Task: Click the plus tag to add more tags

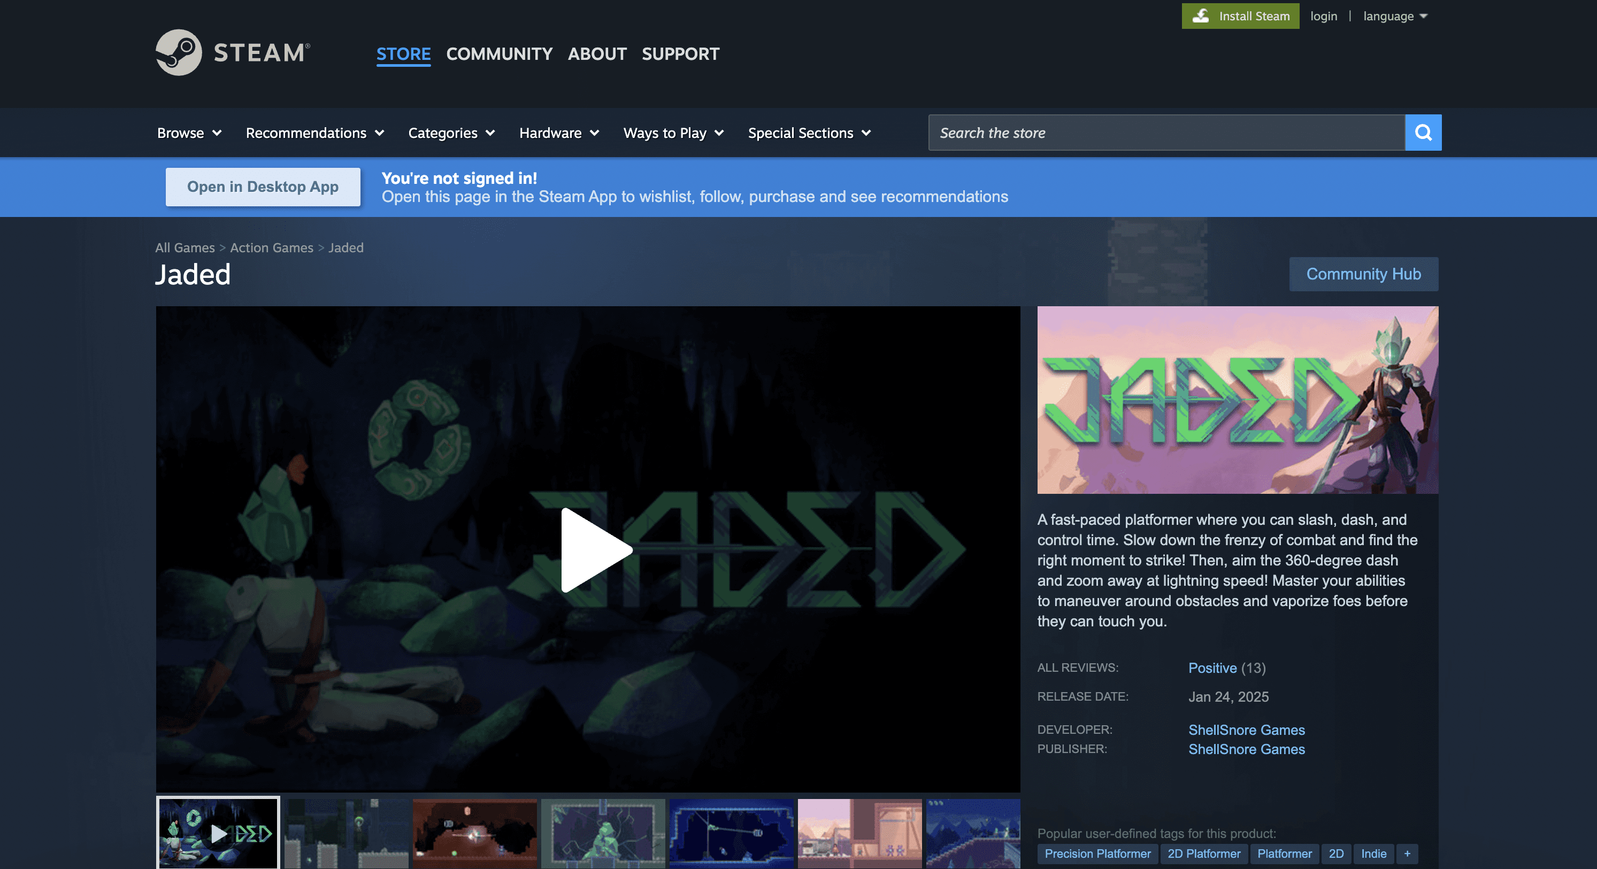Action: pos(1407,854)
